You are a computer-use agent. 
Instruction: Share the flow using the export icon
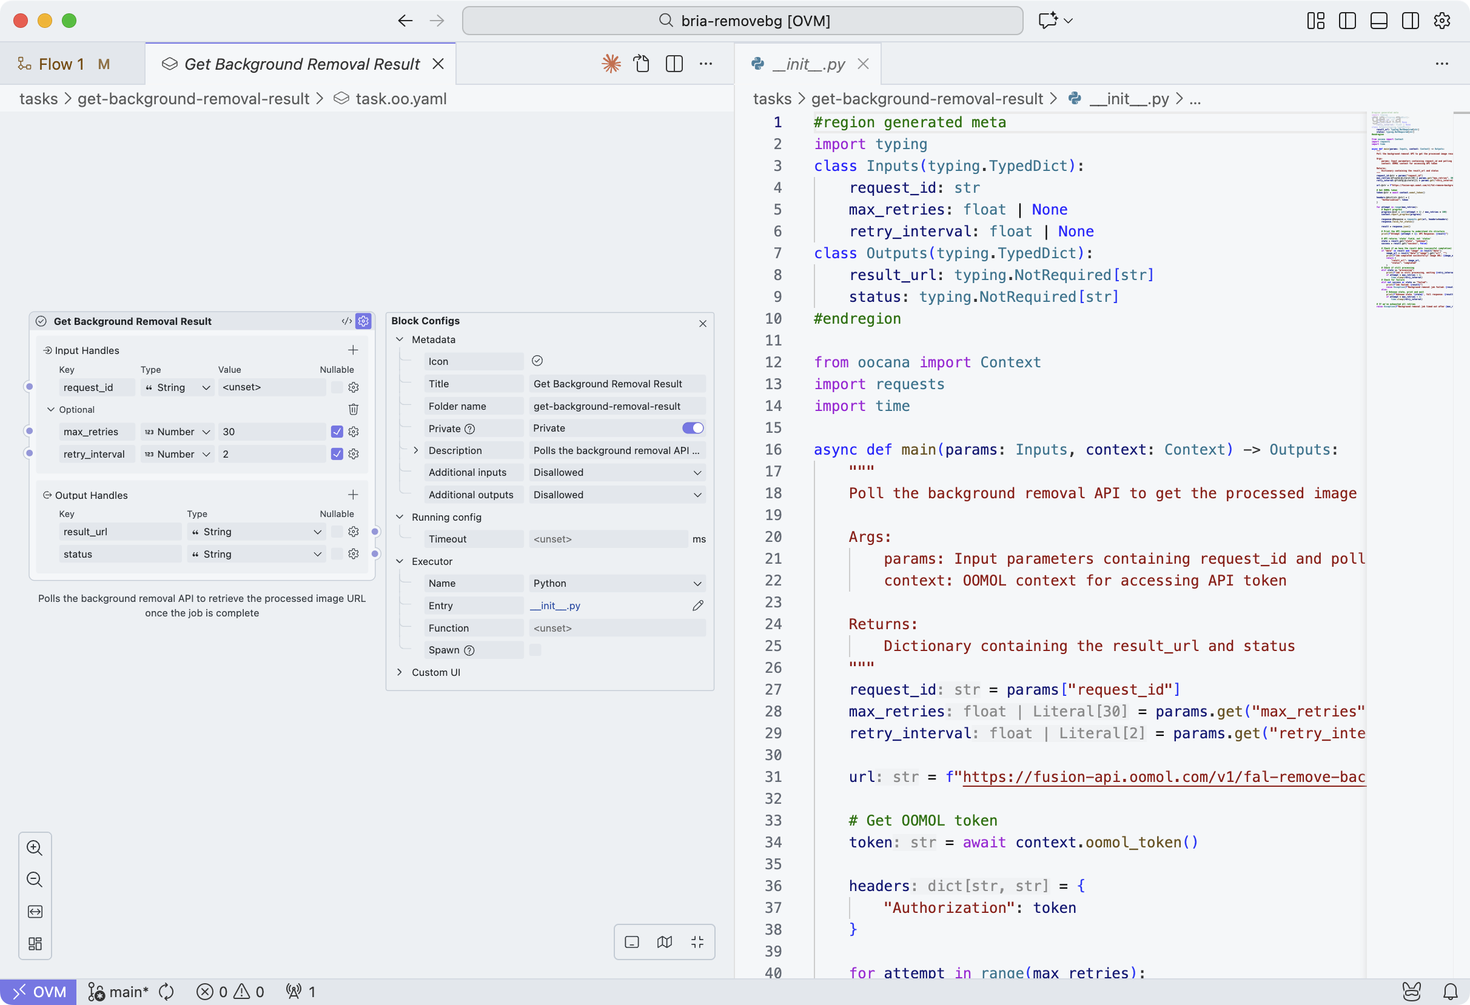click(x=642, y=63)
